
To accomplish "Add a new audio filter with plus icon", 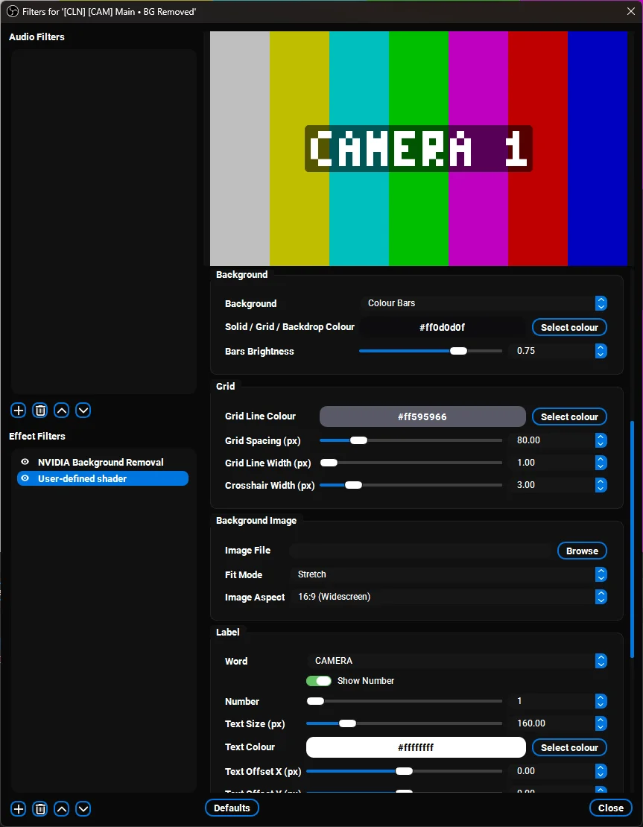I will pyautogui.click(x=19, y=411).
